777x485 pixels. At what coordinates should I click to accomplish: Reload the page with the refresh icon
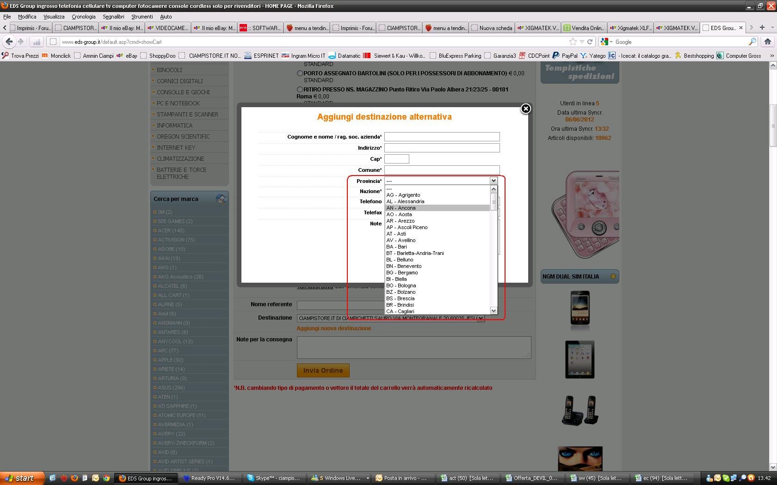pyautogui.click(x=590, y=42)
